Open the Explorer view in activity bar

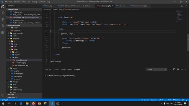pyautogui.click(x=3, y=6)
